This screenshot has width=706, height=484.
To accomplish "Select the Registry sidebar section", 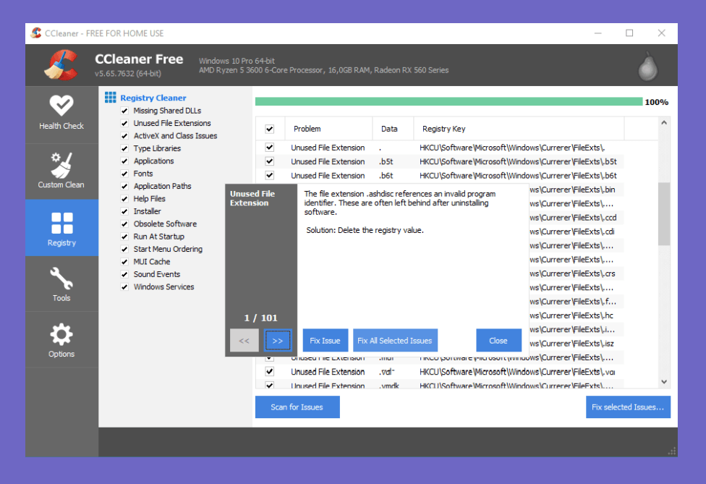I will click(x=61, y=228).
